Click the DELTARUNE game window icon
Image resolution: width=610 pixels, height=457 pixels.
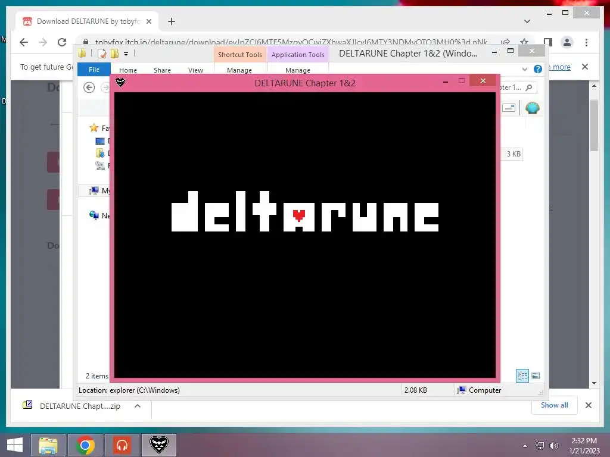click(x=120, y=82)
